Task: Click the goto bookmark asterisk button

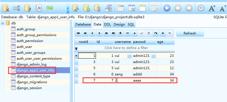Action: (x=170, y=33)
